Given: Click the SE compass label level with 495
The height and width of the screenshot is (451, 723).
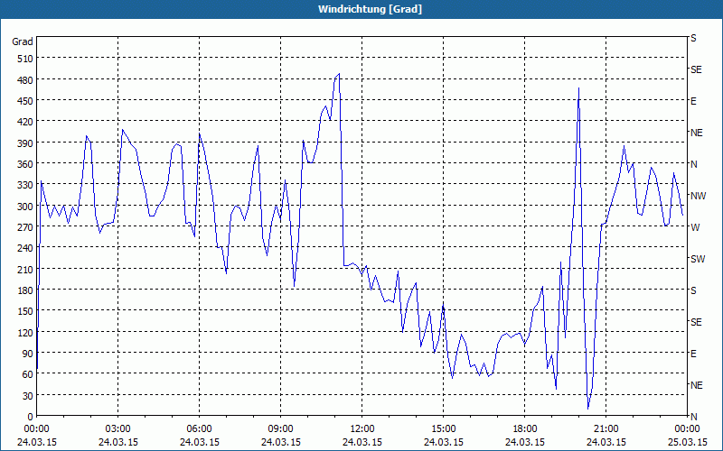Looking at the screenshot, I should (x=696, y=70).
